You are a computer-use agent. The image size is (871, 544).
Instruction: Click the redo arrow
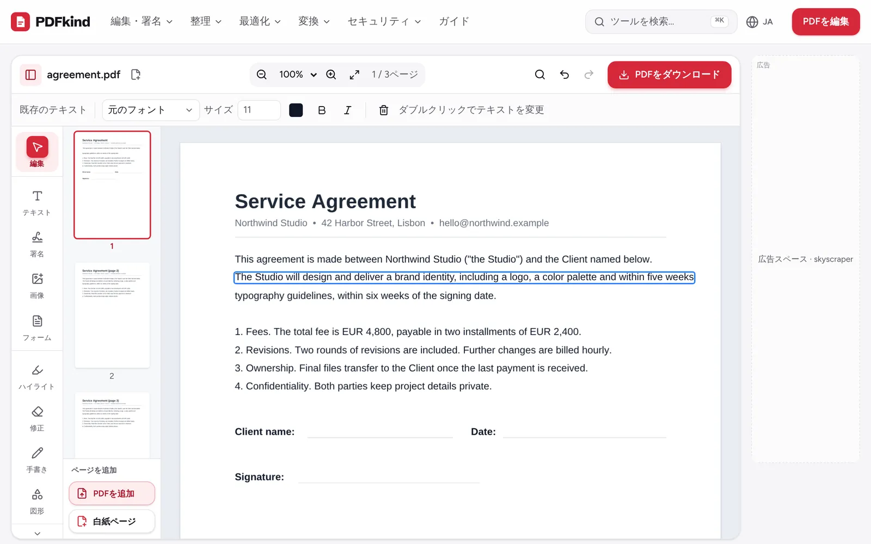click(589, 75)
